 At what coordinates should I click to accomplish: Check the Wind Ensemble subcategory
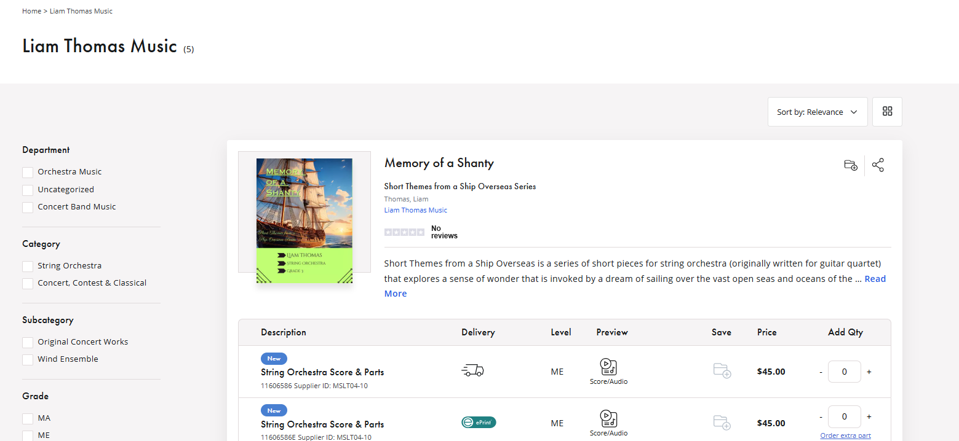(x=28, y=360)
